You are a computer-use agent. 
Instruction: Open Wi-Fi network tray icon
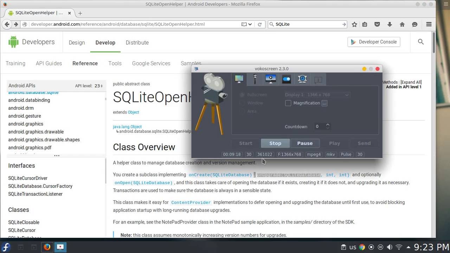tap(399, 247)
